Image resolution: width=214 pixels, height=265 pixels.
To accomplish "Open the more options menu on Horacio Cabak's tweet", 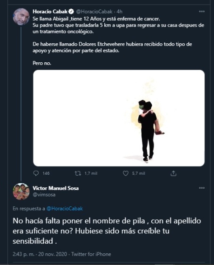I will (x=202, y=11).
